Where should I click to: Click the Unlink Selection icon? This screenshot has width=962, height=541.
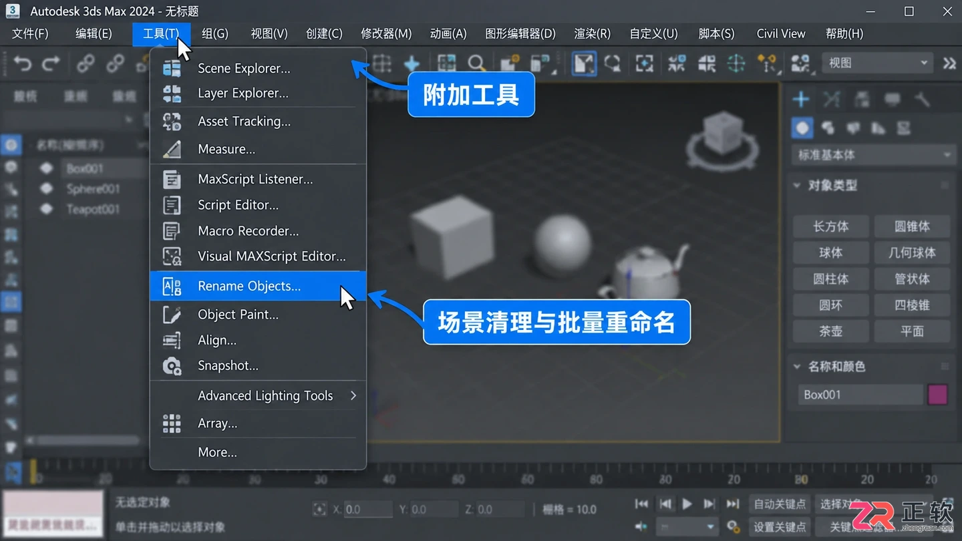point(116,63)
